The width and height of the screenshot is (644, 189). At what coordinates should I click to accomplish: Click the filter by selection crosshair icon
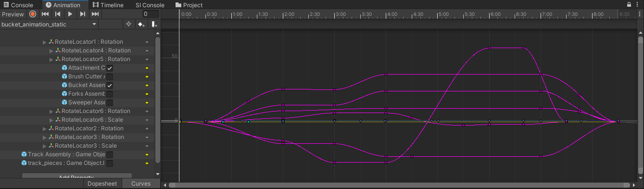tap(128, 24)
